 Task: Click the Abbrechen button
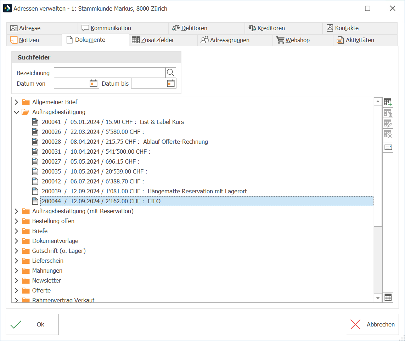coord(372,324)
